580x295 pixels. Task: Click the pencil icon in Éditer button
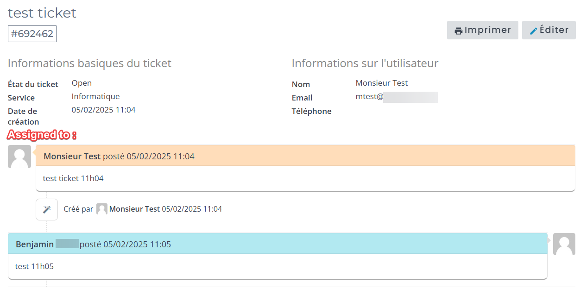pos(534,31)
